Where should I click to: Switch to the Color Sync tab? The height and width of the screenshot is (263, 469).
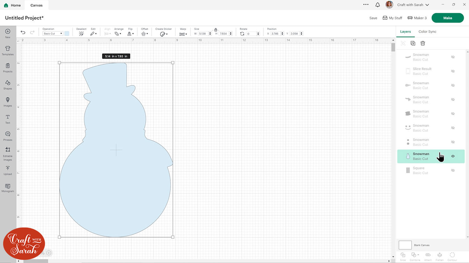click(427, 31)
